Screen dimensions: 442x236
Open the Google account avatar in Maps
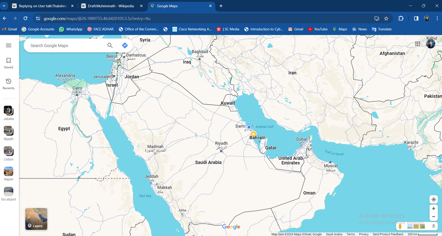coord(431,44)
